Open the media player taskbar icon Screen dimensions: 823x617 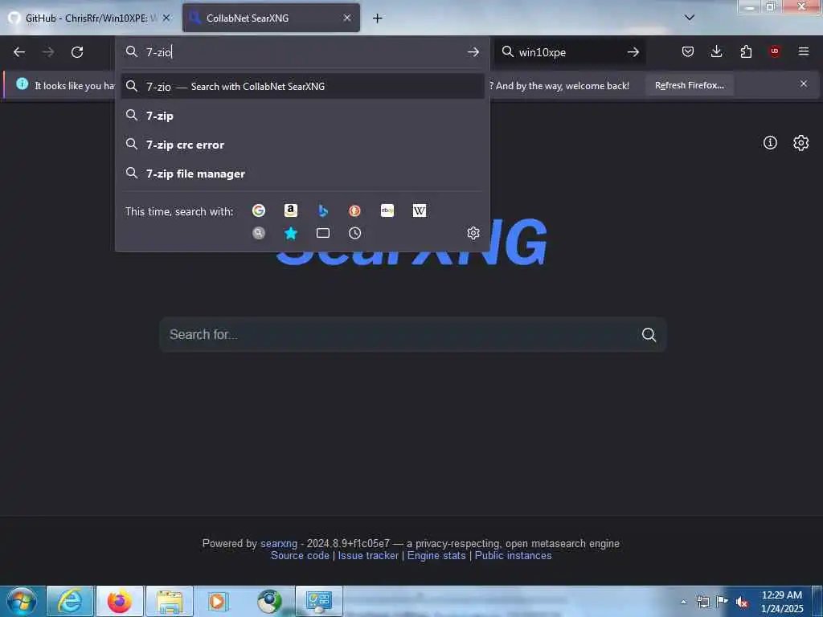click(x=217, y=601)
